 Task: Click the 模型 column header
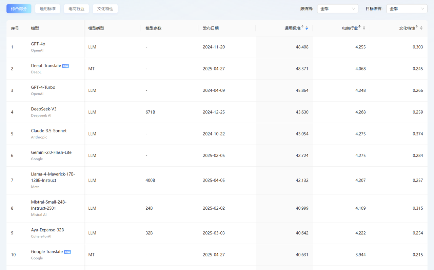click(x=35, y=28)
